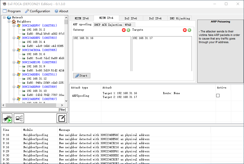Select target entry 192.168.31.17
Viewport: 244px width, 164px height.
(x=142, y=38)
